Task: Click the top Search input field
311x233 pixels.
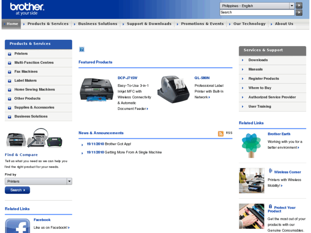Action: coord(257,12)
